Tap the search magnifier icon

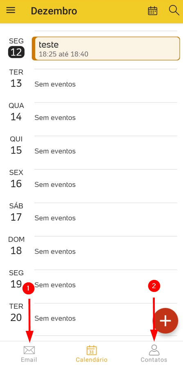pyautogui.click(x=174, y=10)
